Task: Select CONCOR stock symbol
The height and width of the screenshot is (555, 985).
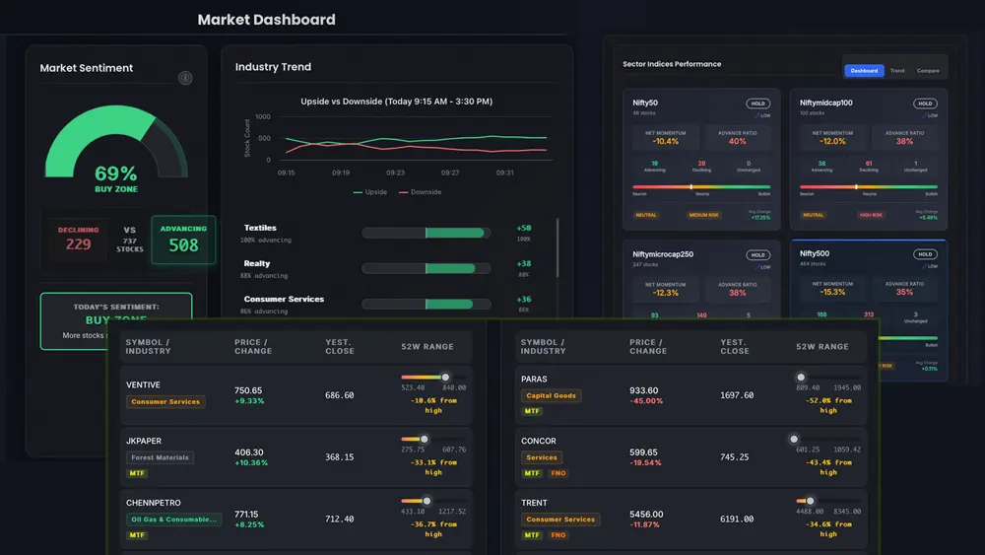Action: 539,441
